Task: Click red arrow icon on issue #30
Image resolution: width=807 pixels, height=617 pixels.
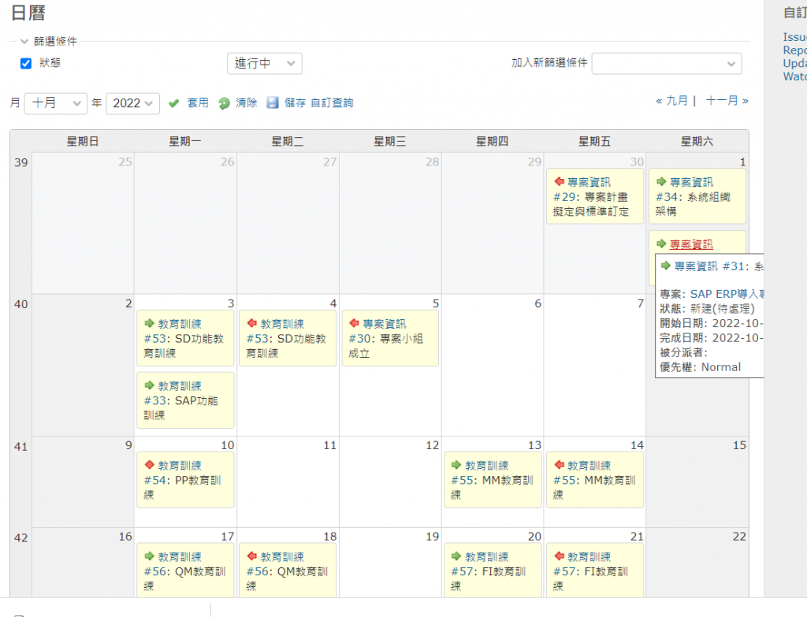Action: pos(355,324)
